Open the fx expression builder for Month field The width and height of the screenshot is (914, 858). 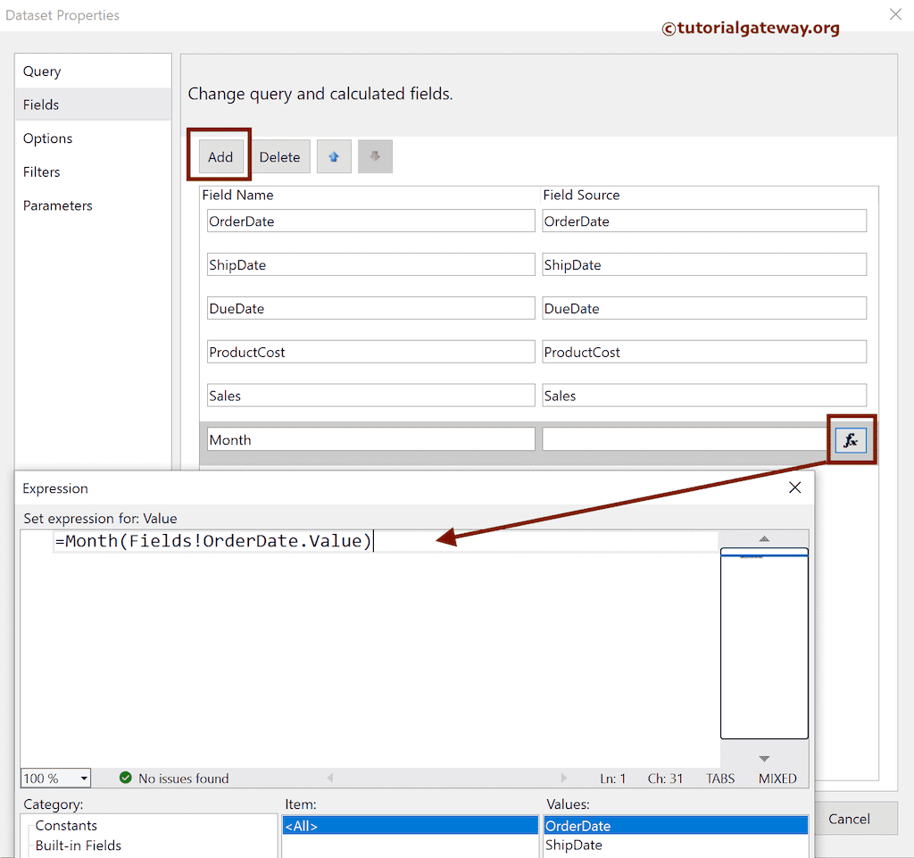click(x=852, y=439)
